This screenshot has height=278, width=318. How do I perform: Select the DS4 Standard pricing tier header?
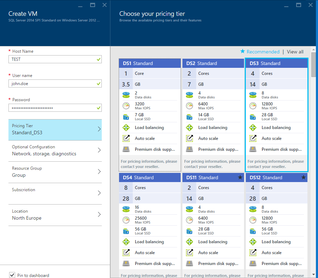click(150, 177)
